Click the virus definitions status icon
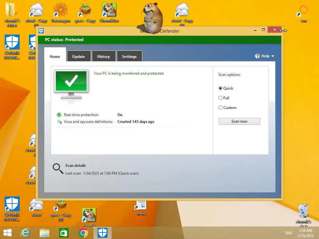The width and height of the screenshot is (319, 239). tap(60, 122)
